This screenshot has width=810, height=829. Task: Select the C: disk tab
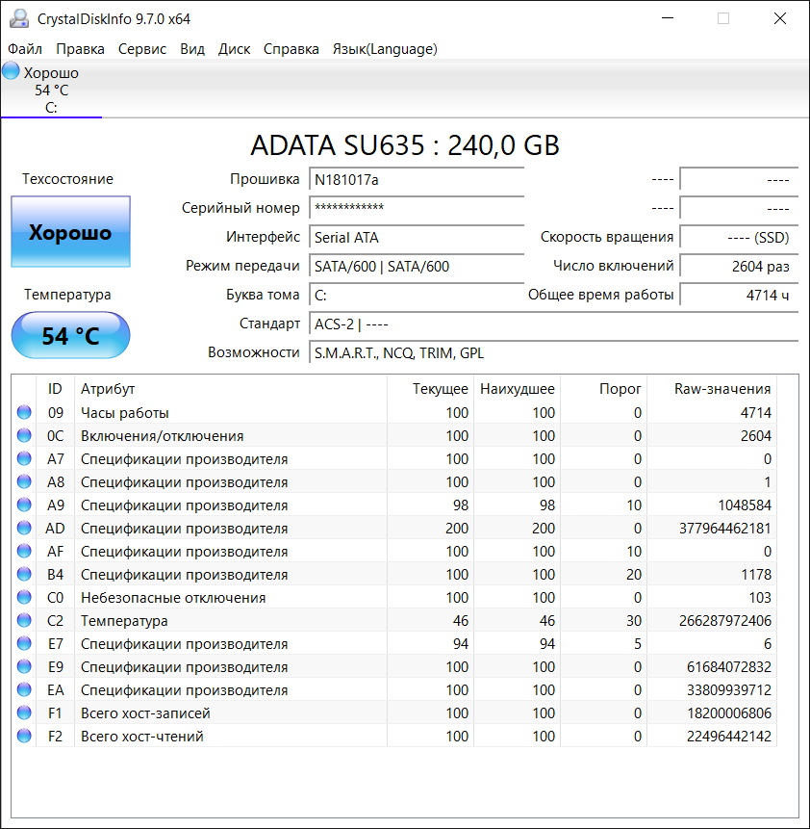coord(51,90)
